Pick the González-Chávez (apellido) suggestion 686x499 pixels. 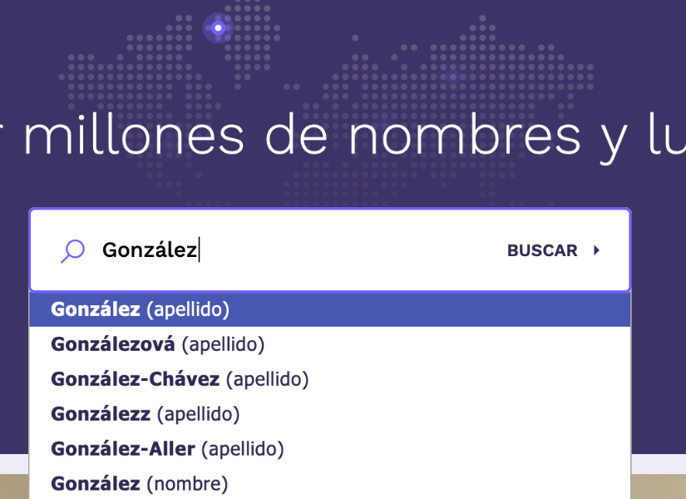[x=180, y=379]
